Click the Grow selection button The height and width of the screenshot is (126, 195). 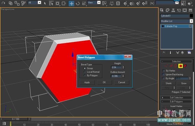coord(184,83)
